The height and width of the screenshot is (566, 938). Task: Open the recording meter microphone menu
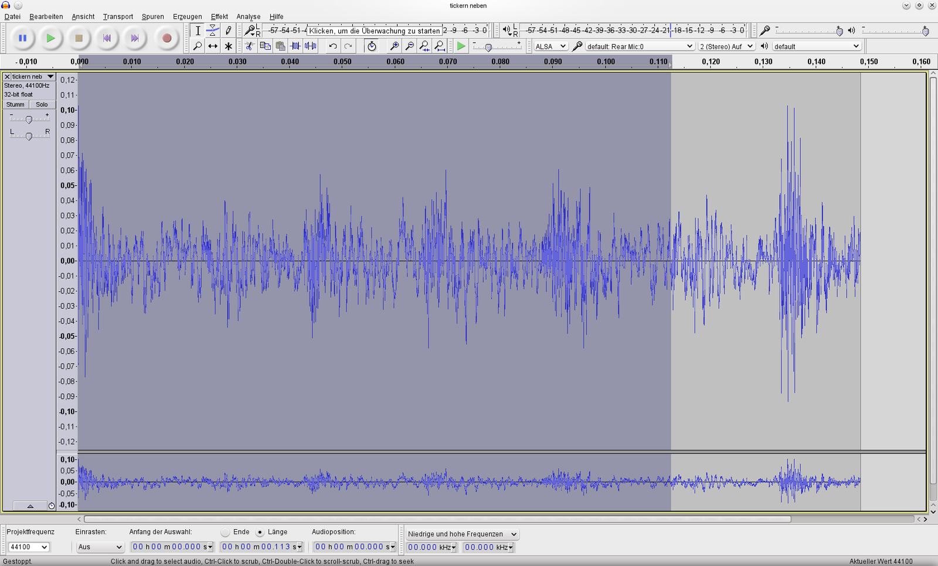pos(251,30)
